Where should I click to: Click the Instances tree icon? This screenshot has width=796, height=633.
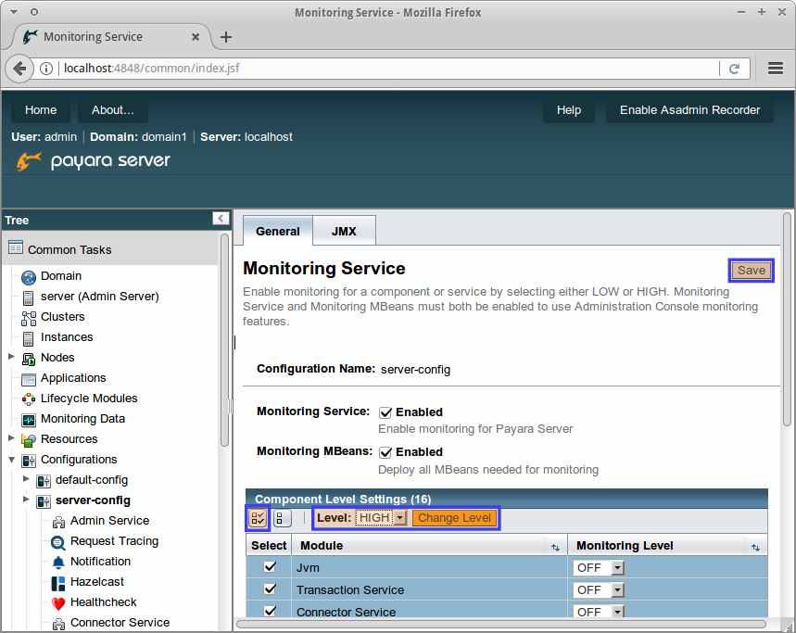[x=29, y=338]
